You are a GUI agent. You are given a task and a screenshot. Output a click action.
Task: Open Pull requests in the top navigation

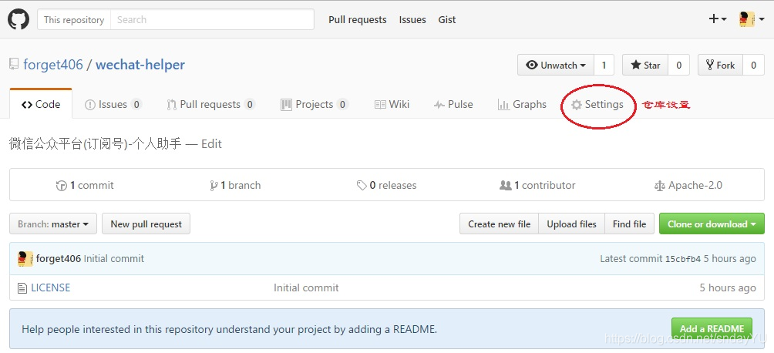point(358,20)
